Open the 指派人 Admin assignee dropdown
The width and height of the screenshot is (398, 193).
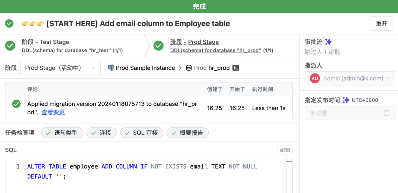(350, 78)
